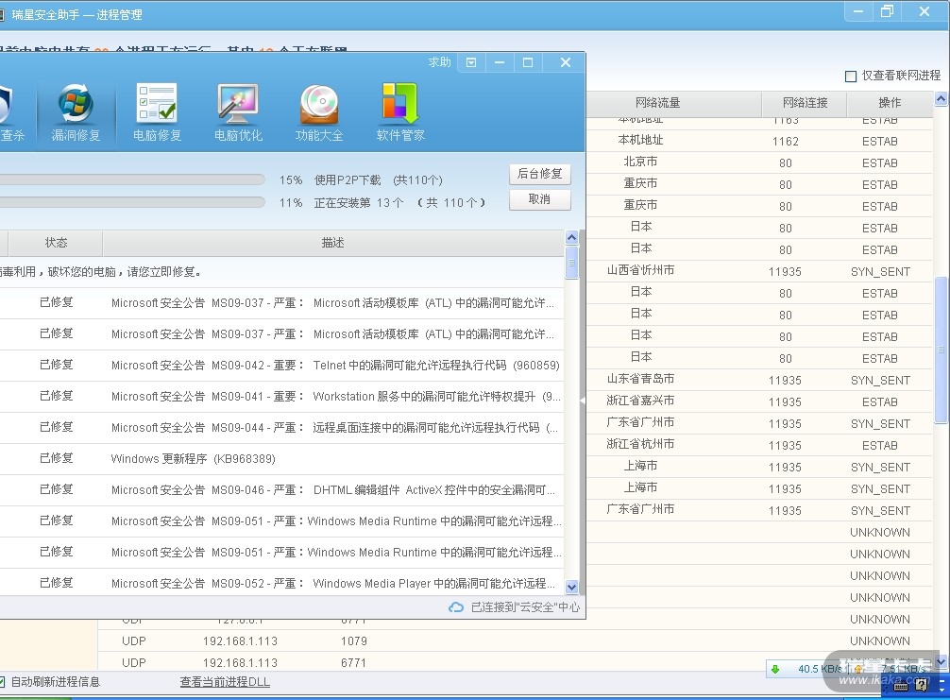This screenshot has height=700, width=950.
Task: Toggle 自动刷新进程信息 checkbox
Action: coord(2,682)
